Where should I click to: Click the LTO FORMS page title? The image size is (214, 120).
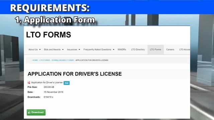48,35
